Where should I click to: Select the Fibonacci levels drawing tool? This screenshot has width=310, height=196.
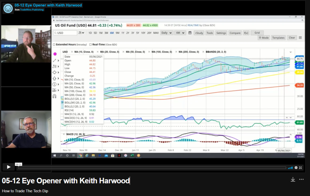tap(54, 66)
